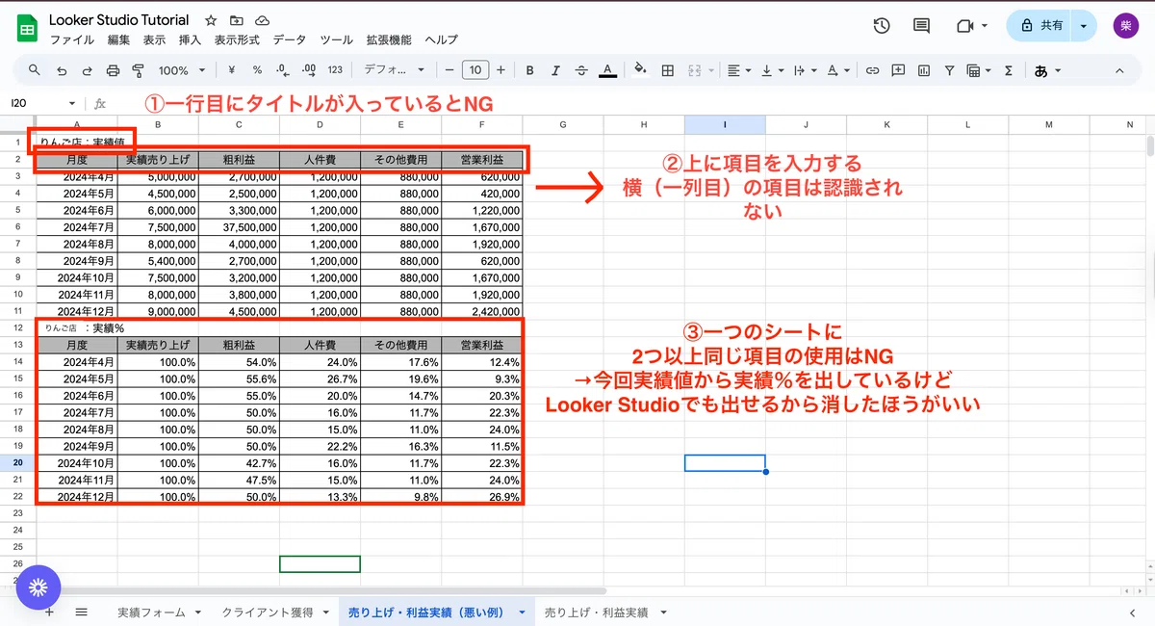Open the データ menu

tap(290, 40)
